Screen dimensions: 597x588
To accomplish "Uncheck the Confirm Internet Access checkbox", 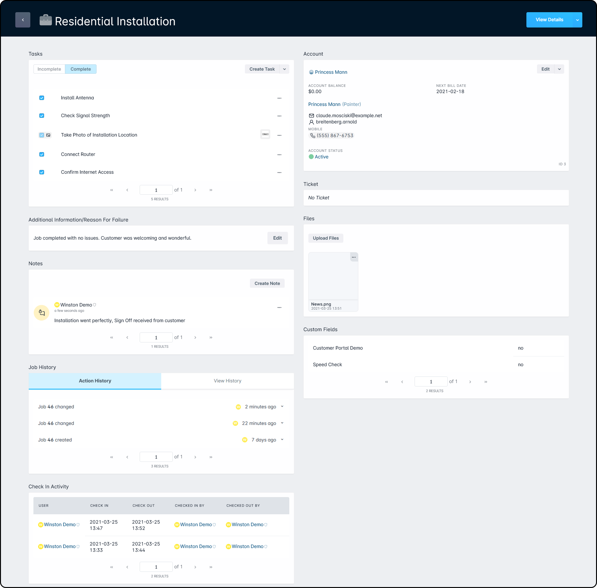I will coord(42,172).
